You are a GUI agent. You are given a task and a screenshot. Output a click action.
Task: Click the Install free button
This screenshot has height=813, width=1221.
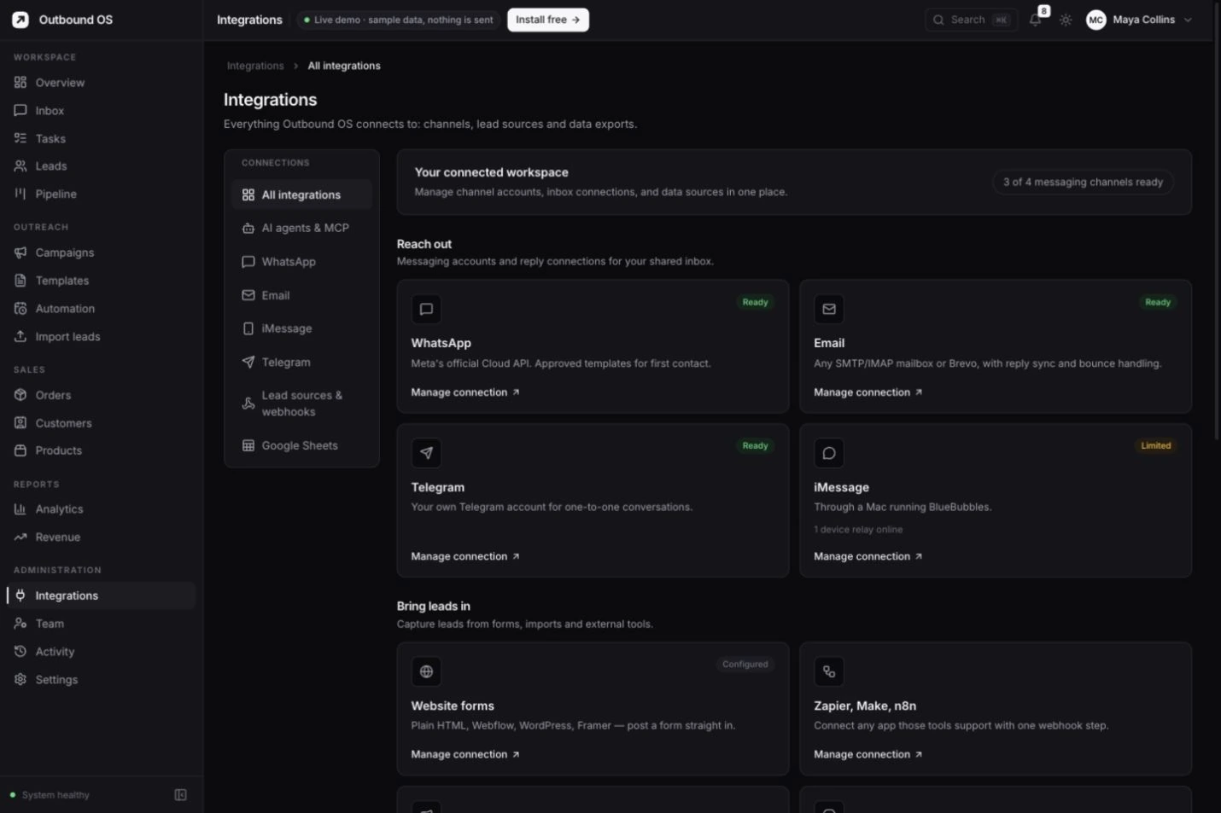548,20
